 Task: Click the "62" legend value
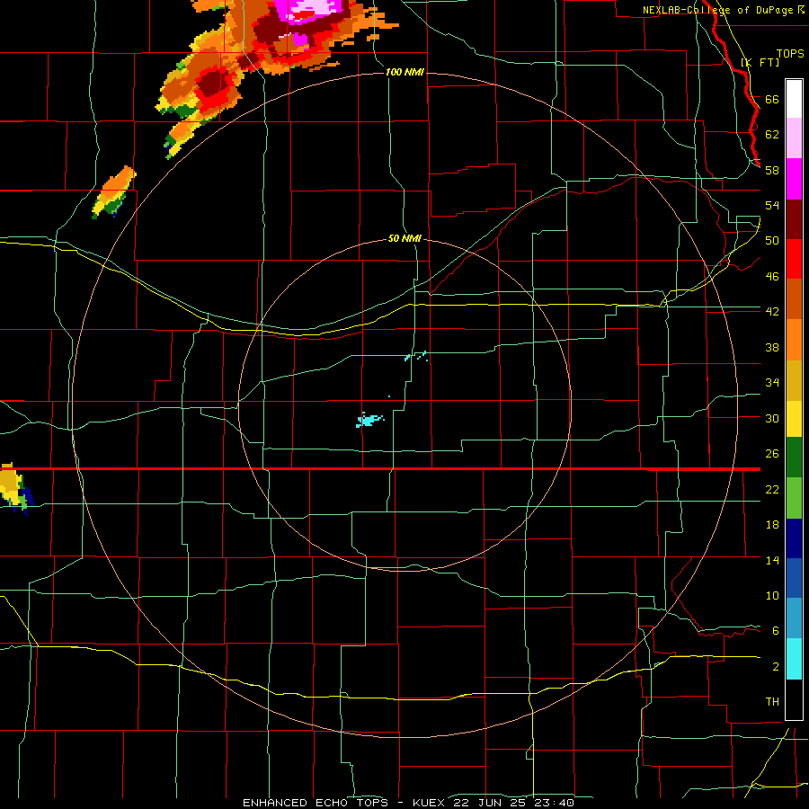click(x=772, y=135)
